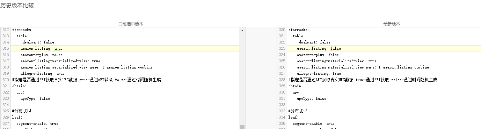Click line number 319 in the gutter
Screen dimensions: 481x129
pos(5,73)
